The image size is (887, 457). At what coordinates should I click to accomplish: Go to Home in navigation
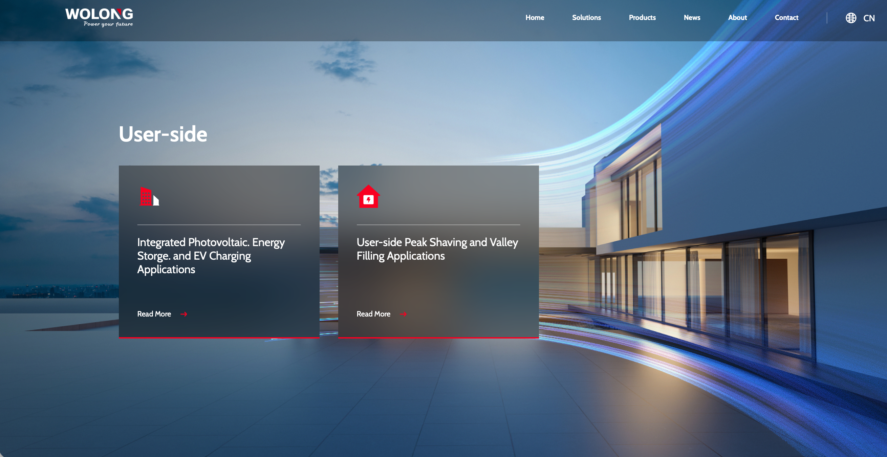point(535,18)
